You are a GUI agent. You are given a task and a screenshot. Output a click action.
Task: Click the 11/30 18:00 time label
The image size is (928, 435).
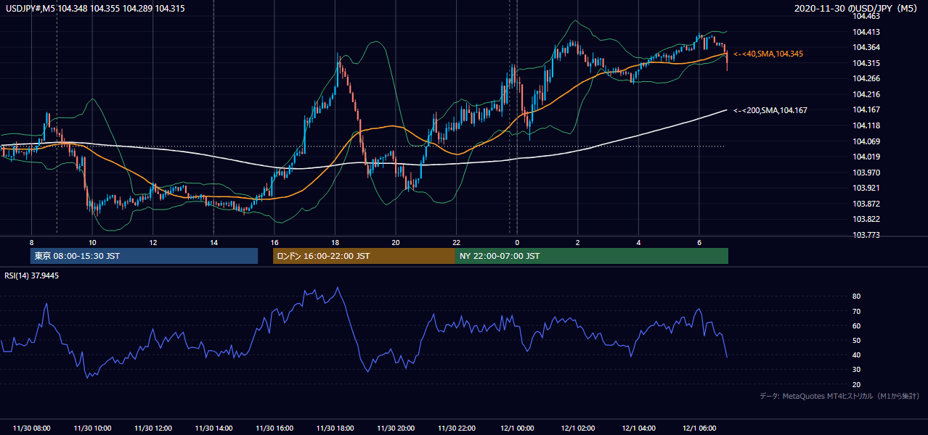(335, 428)
